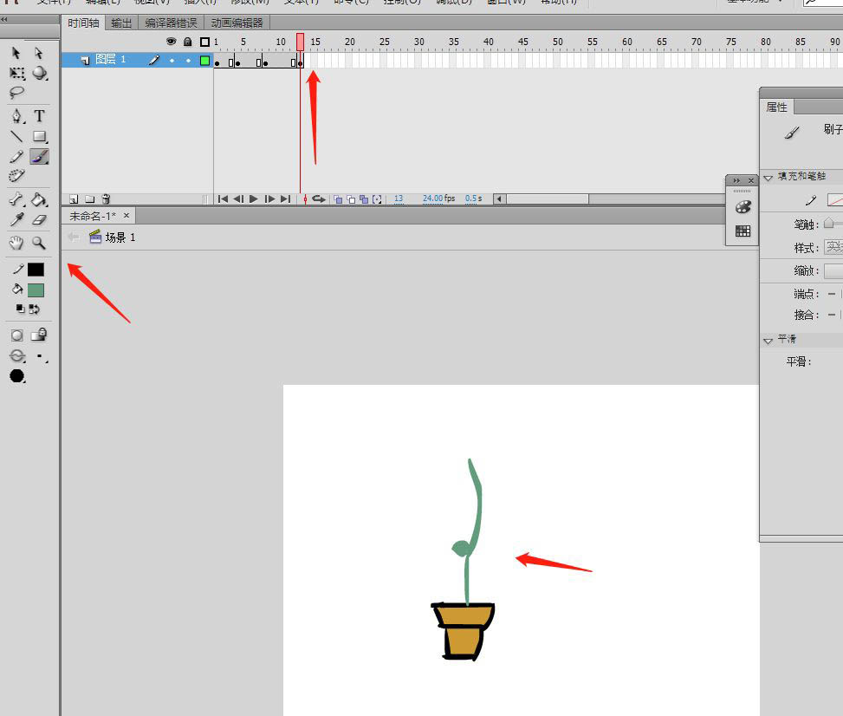
Task: Switch to the 时间轴 tab
Action: pyautogui.click(x=83, y=23)
